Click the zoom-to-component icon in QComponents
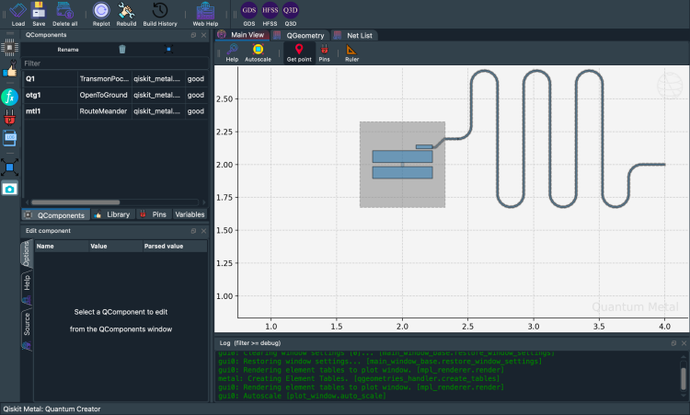 168,50
